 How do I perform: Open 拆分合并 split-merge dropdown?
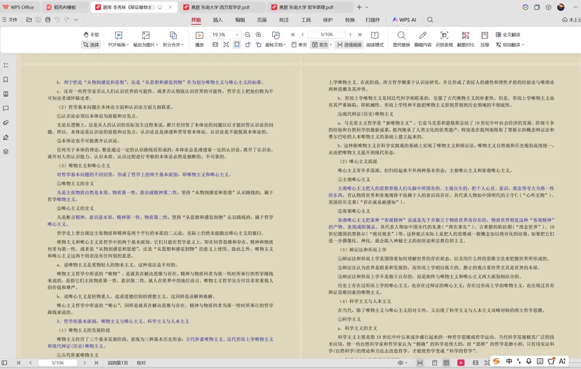[173, 40]
